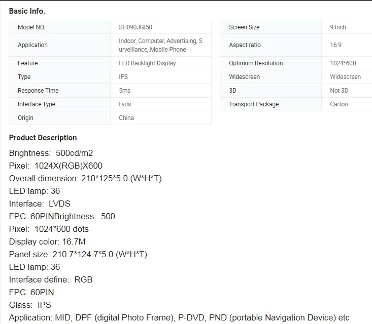
Task: Click the 5ms response time value
Action: pyautogui.click(x=125, y=91)
